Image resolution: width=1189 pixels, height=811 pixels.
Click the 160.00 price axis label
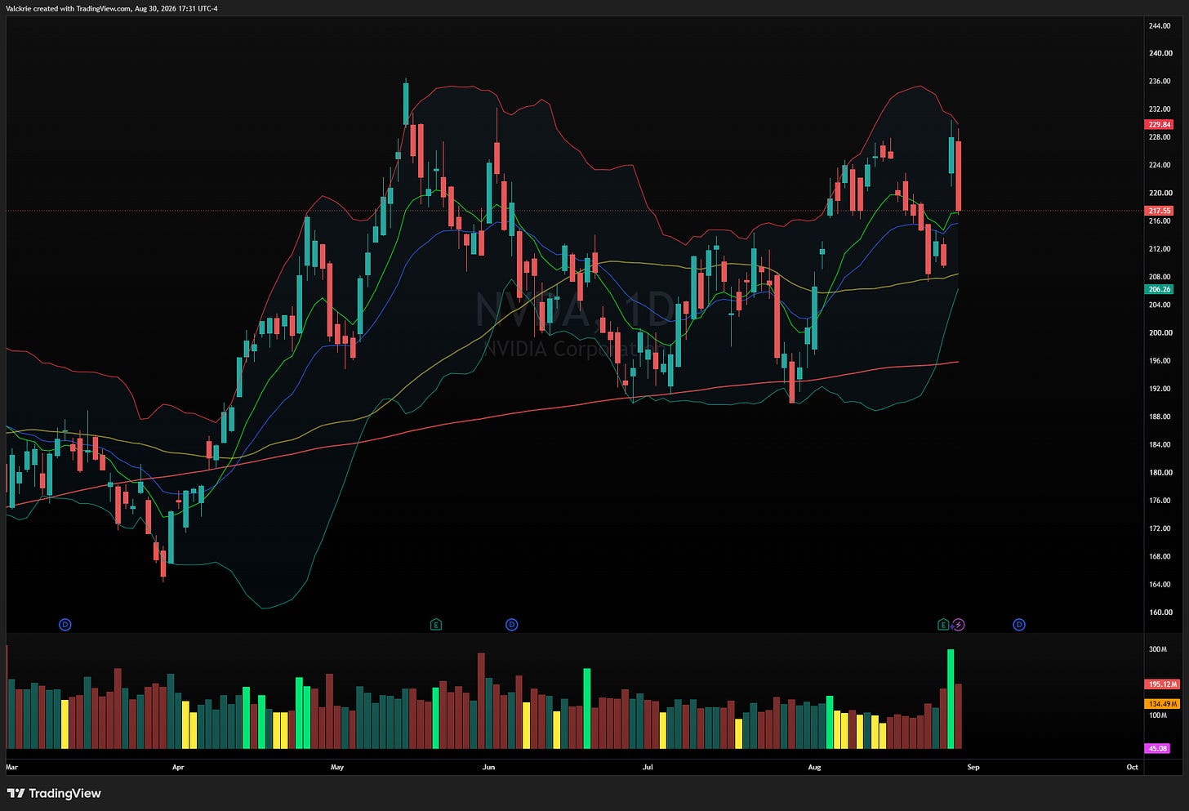[x=1160, y=613]
